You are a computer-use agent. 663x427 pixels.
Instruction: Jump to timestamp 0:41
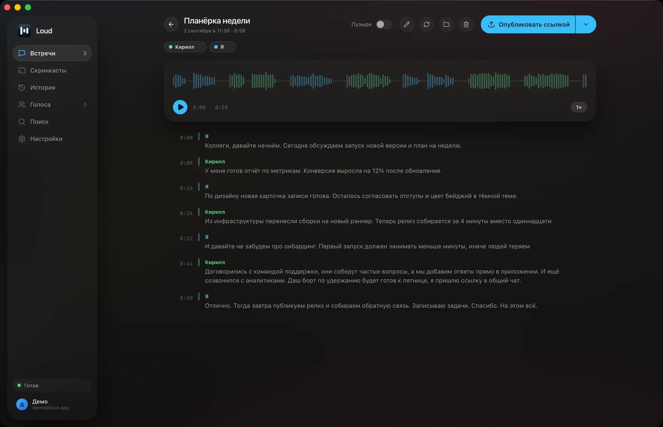coord(186,264)
